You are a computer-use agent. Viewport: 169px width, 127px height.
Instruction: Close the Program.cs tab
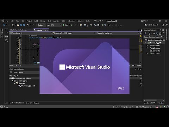[x=48, y=30]
